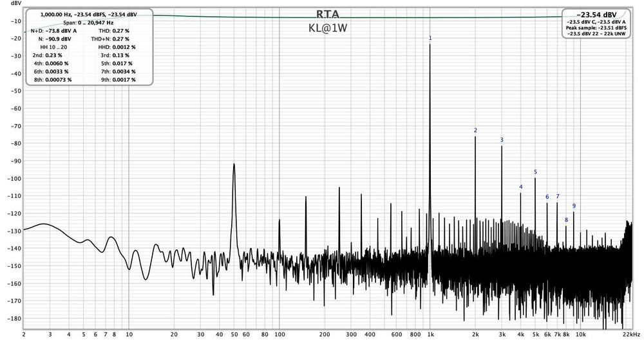Click blue harmonic marker 5 above the 5 kHz peak
Image resolution: width=644 pixels, height=340 pixels.
(x=535, y=172)
